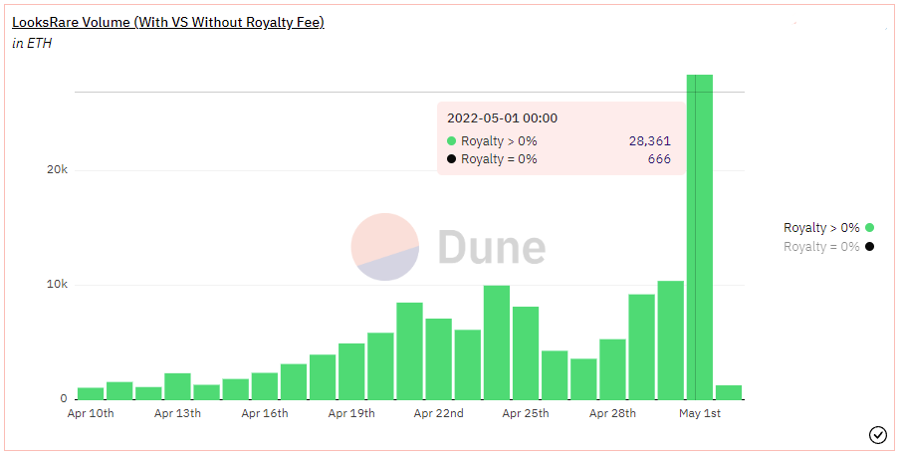Click the Apr 25th axis label

click(526, 413)
